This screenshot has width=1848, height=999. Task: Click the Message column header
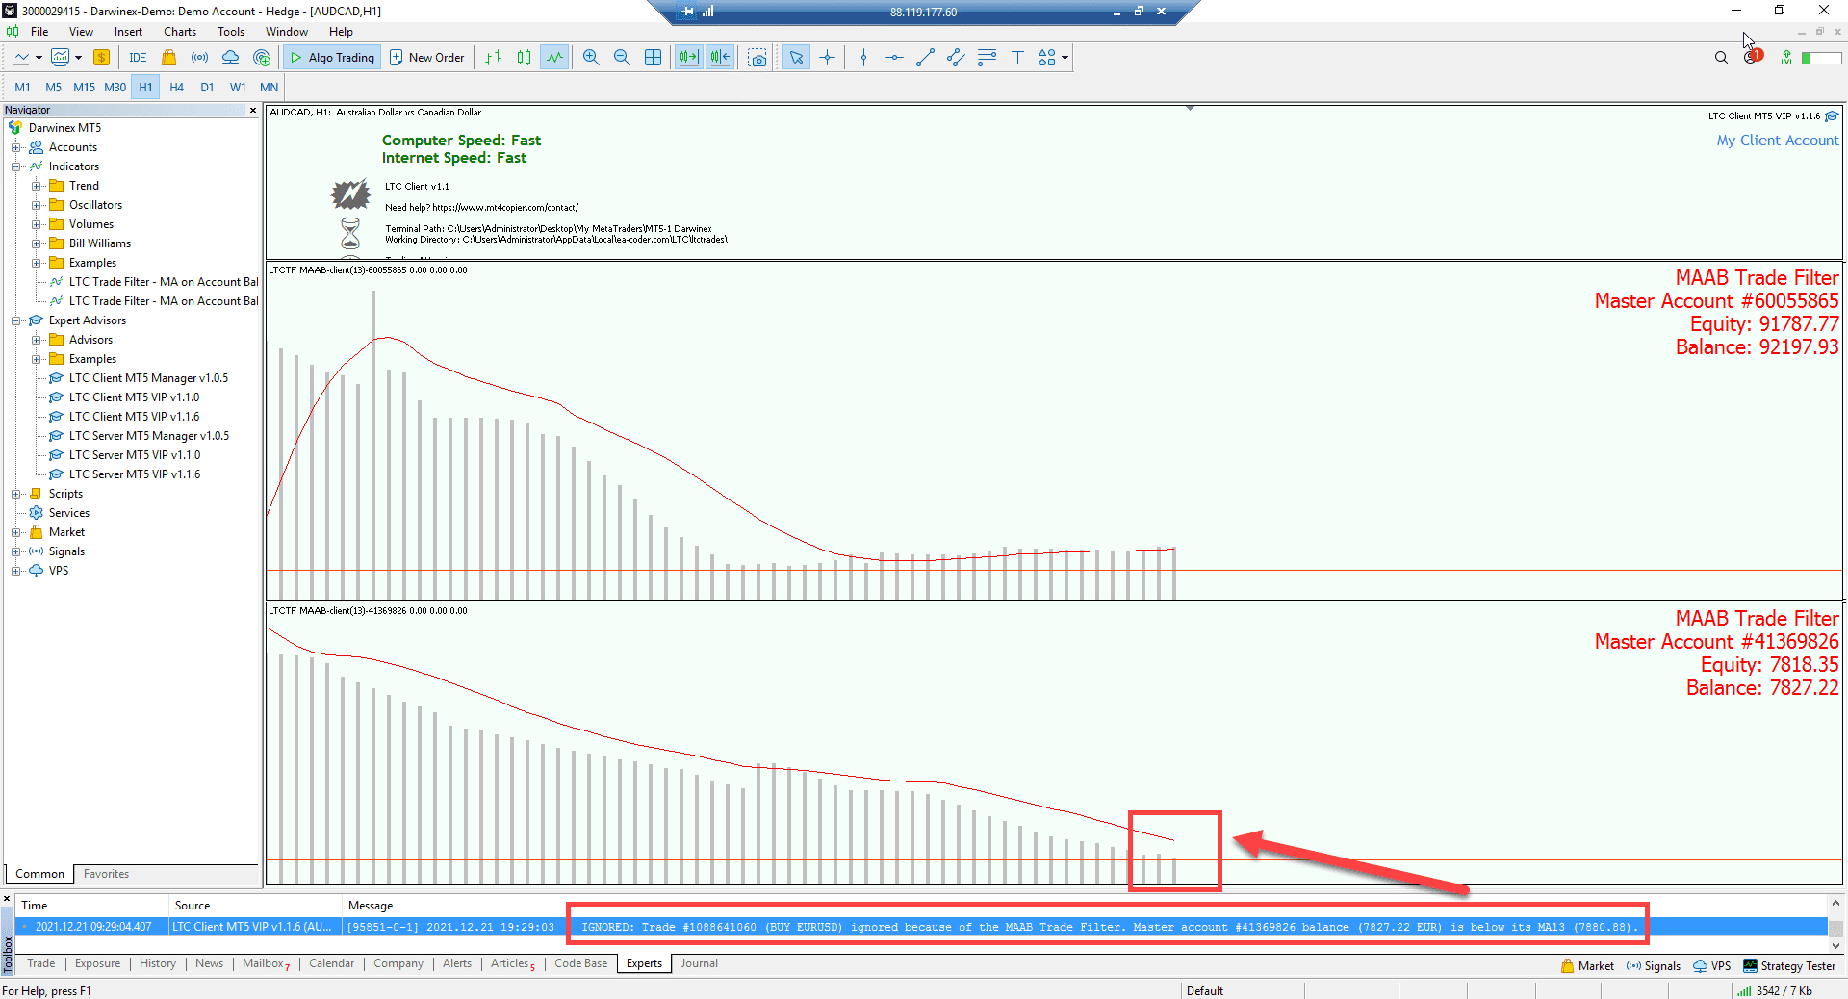pyautogui.click(x=371, y=906)
